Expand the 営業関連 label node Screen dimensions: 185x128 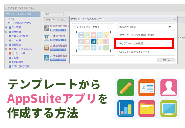tap(6, 32)
